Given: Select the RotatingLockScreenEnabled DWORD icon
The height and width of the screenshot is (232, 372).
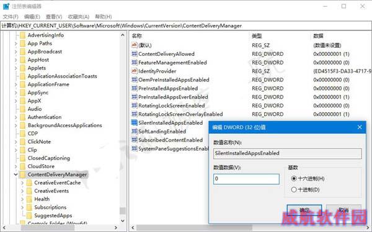Looking at the screenshot, I should 135,105.
